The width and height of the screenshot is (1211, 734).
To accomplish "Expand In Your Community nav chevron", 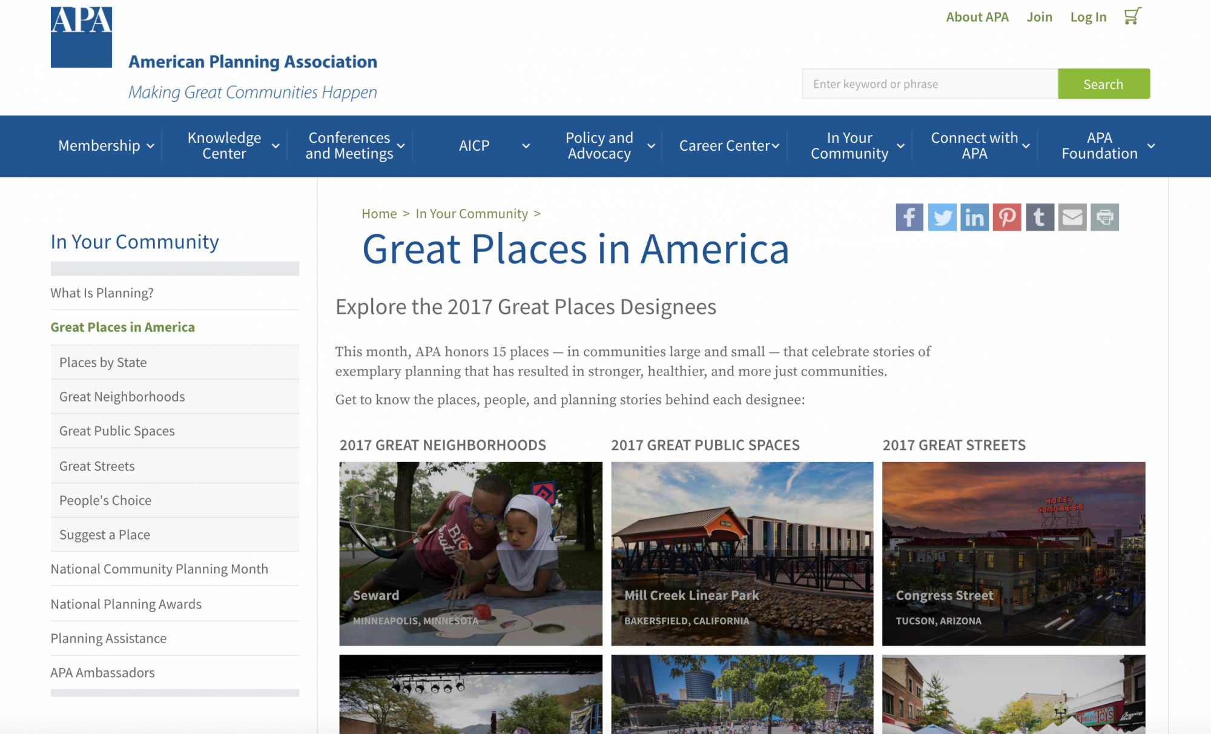I will [901, 146].
